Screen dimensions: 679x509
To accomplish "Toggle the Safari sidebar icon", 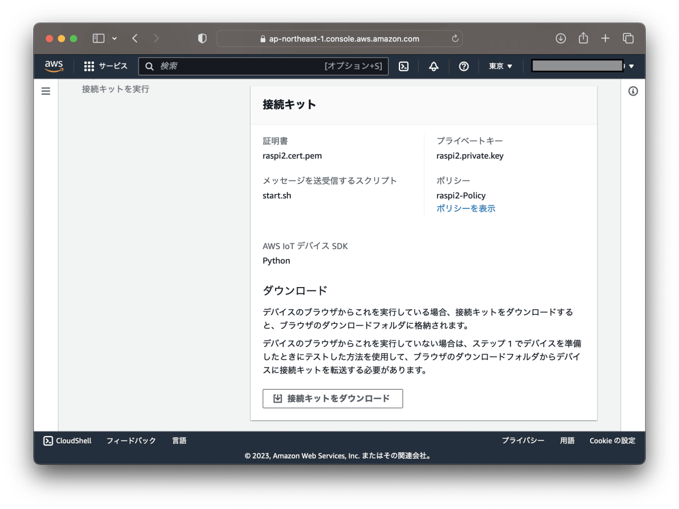I will [x=98, y=39].
